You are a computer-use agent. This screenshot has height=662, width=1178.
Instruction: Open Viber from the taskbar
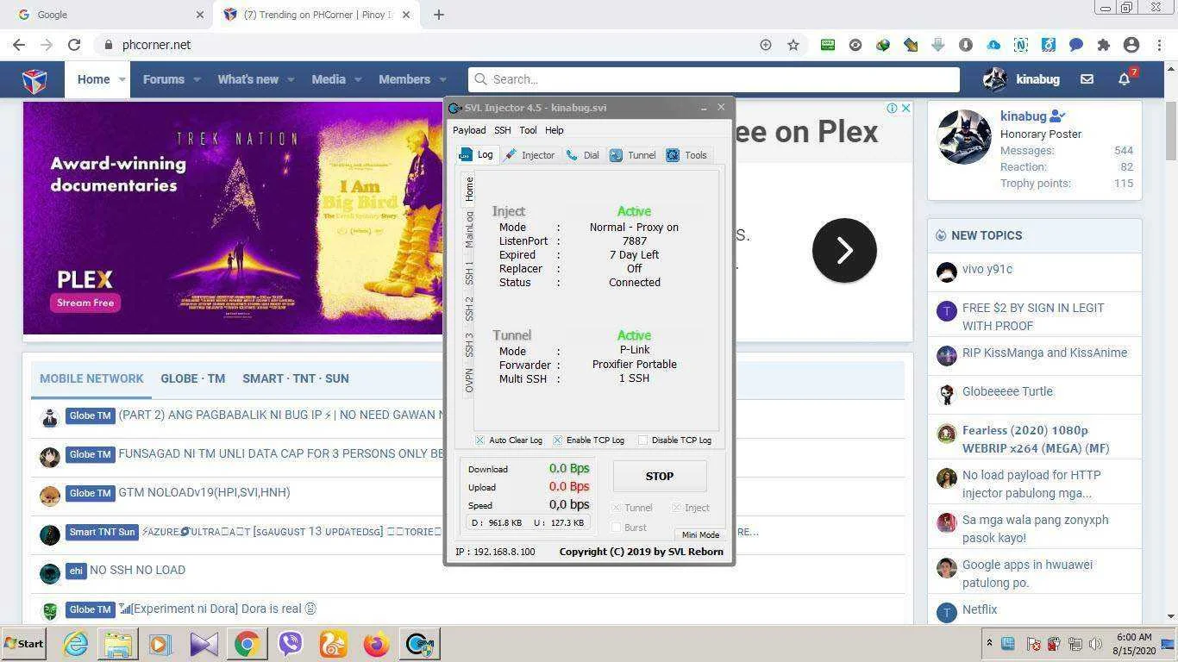[291, 644]
